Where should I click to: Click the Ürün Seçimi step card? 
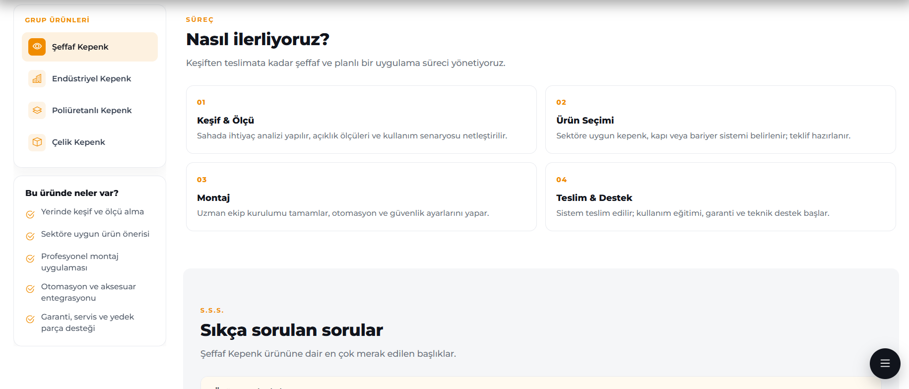720,120
